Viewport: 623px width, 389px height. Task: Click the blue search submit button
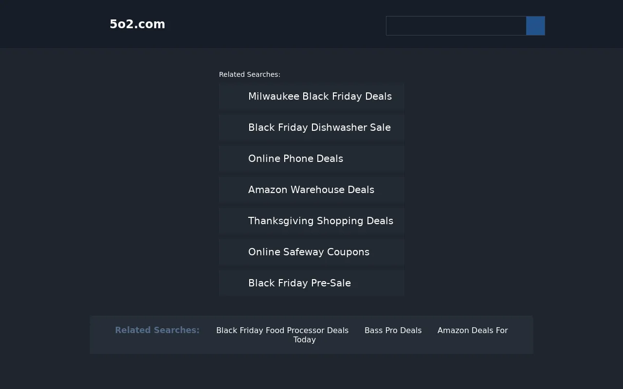(535, 26)
